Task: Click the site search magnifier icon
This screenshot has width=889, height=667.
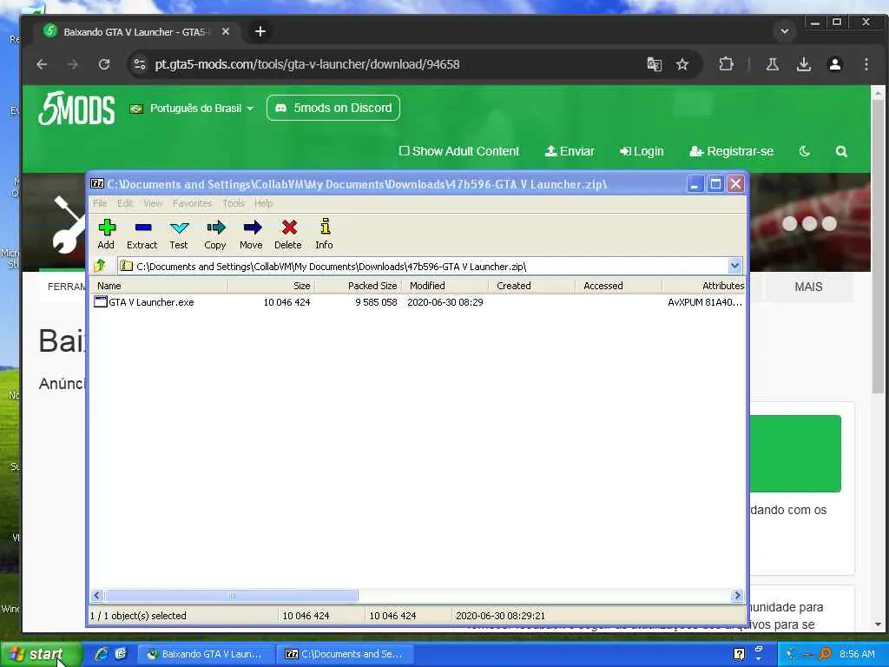Action: (x=841, y=151)
